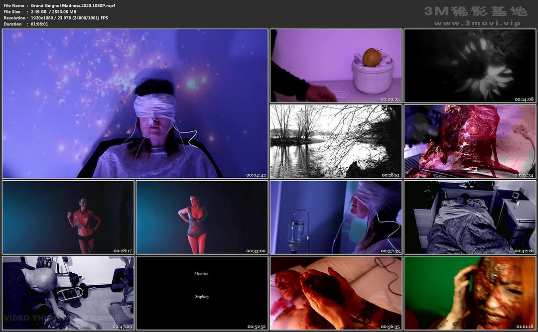Open the large blindfolded woman thumbnail
The height and width of the screenshot is (332, 538).
pos(135,104)
